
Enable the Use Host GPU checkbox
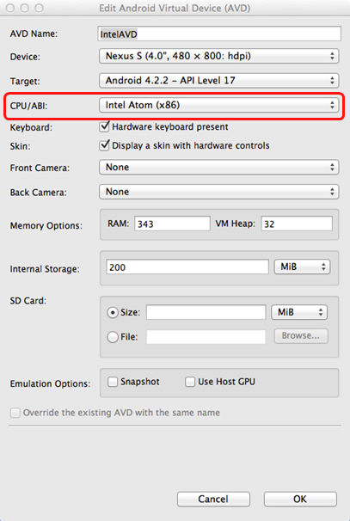click(x=190, y=382)
